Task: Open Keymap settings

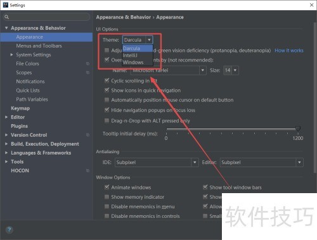Action: tap(20, 108)
